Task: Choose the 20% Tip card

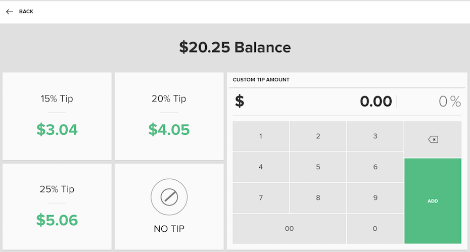Action: pos(169,116)
